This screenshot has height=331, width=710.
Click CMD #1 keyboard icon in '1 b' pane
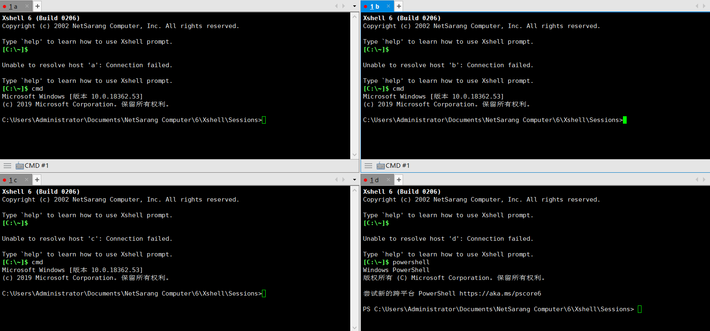tap(380, 166)
